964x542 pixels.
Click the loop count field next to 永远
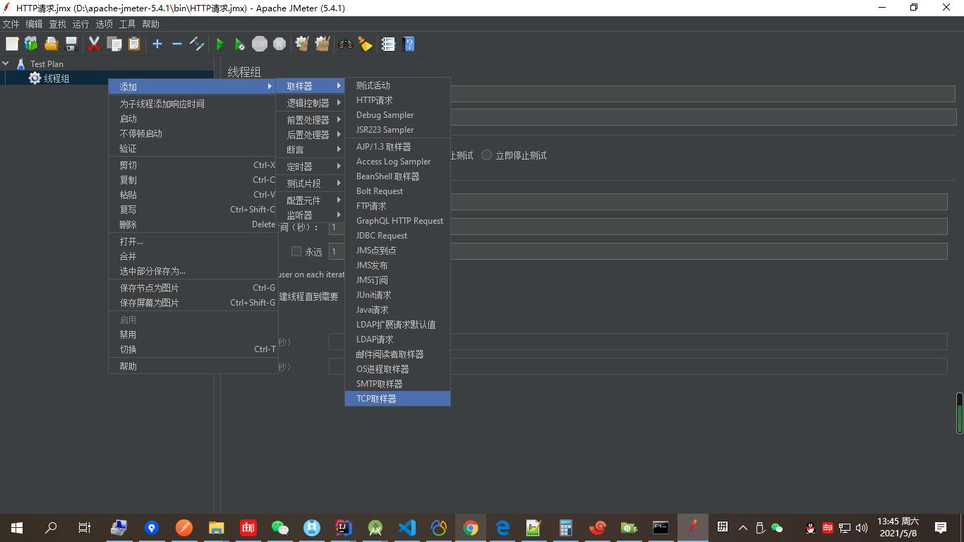coord(638,251)
